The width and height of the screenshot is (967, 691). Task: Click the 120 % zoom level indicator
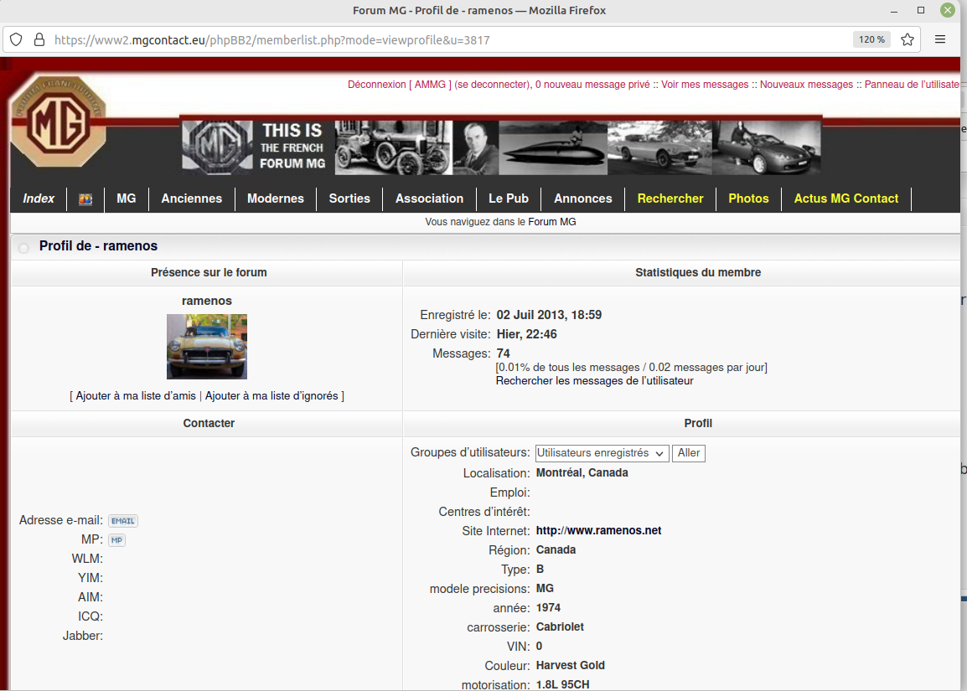tap(871, 39)
